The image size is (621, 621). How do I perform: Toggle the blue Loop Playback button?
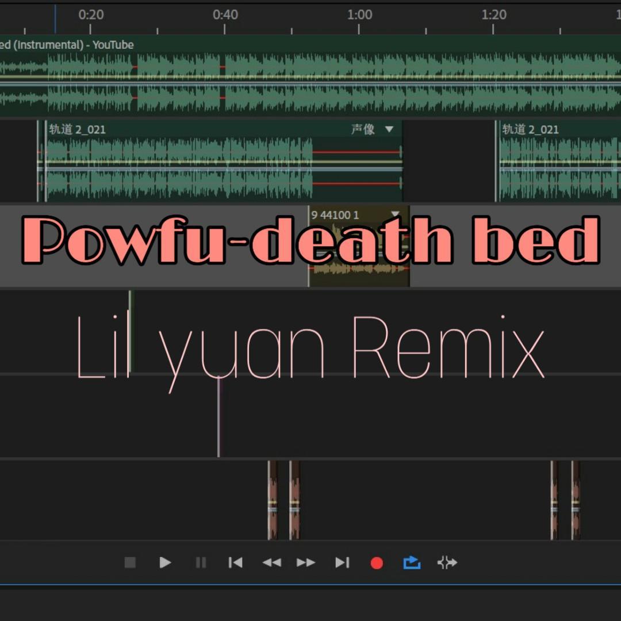pos(412,562)
